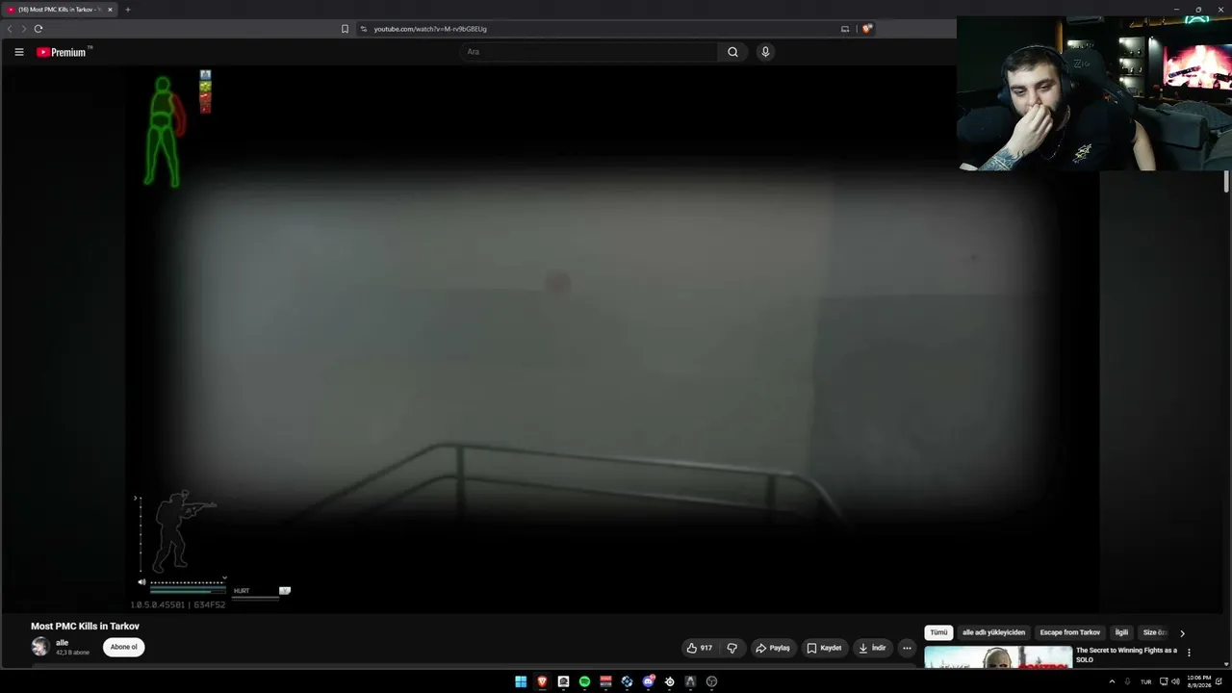The width and height of the screenshot is (1232, 693).
Task: Open a new browser tab
Action: tap(127, 10)
